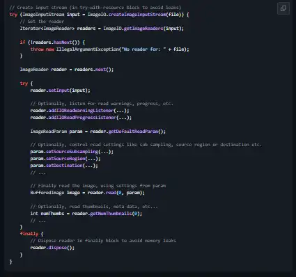Click 'throw new IllegalArgumentException' line
The width and height of the screenshot is (296, 277).
tap(109, 49)
